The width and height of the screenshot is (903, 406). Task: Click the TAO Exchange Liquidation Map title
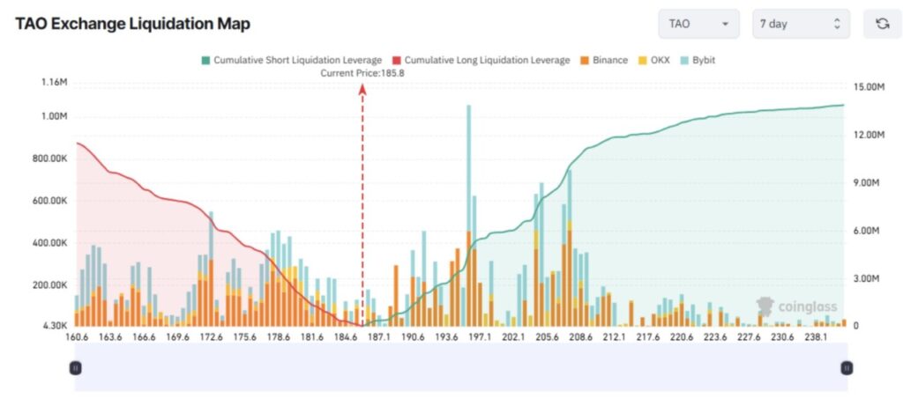point(132,24)
